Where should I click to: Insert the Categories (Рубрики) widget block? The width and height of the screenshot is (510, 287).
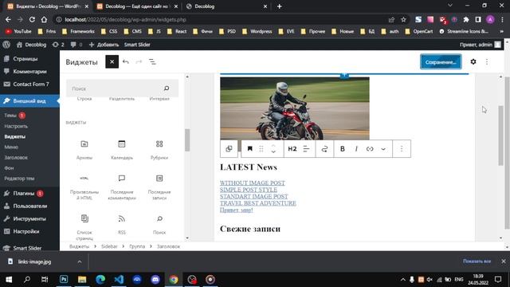159,150
